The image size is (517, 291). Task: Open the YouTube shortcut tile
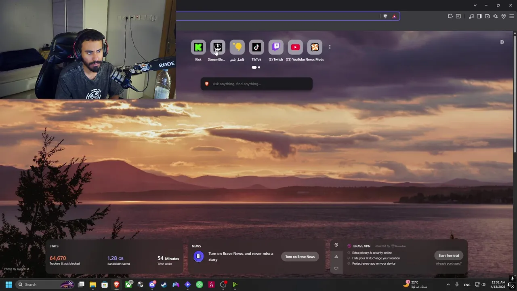click(295, 47)
